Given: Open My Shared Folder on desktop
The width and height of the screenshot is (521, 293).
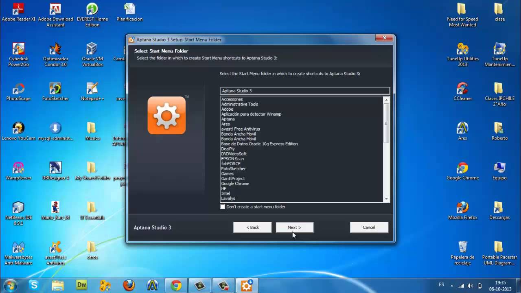Looking at the screenshot, I should click(x=92, y=171).
